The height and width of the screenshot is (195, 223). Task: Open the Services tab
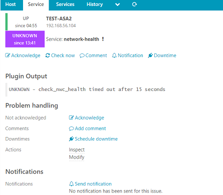click(x=65, y=4)
